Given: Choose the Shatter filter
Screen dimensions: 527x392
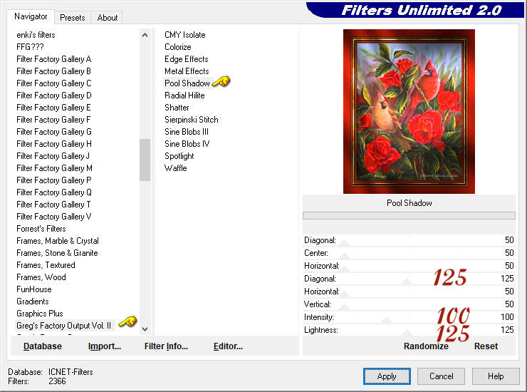Looking at the screenshot, I should coord(177,108).
